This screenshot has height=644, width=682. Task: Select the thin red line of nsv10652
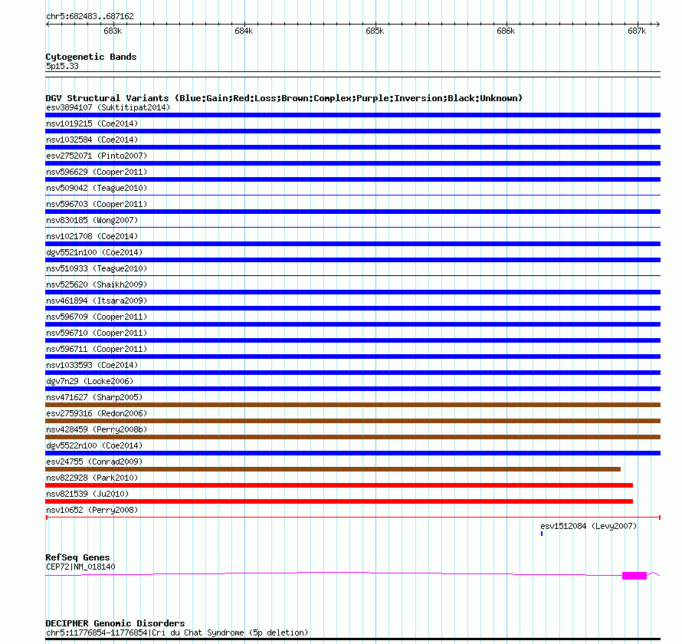pyautogui.click(x=352, y=517)
